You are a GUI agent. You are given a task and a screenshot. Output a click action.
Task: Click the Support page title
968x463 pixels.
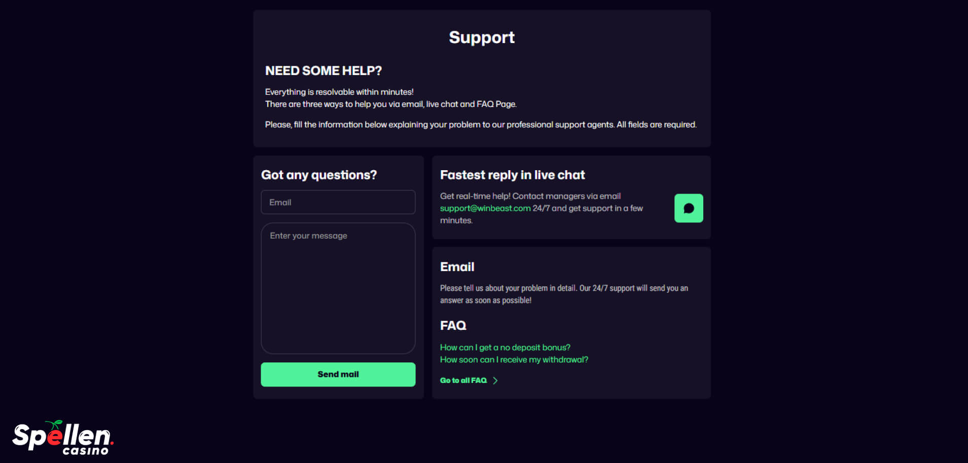482,37
